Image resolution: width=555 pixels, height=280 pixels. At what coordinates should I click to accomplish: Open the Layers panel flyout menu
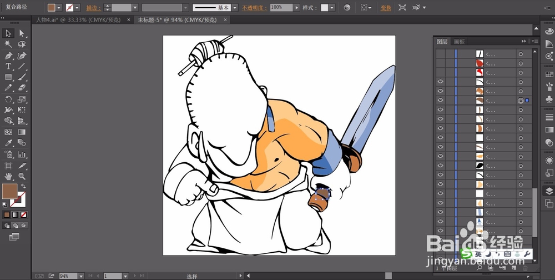pos(534,42)
